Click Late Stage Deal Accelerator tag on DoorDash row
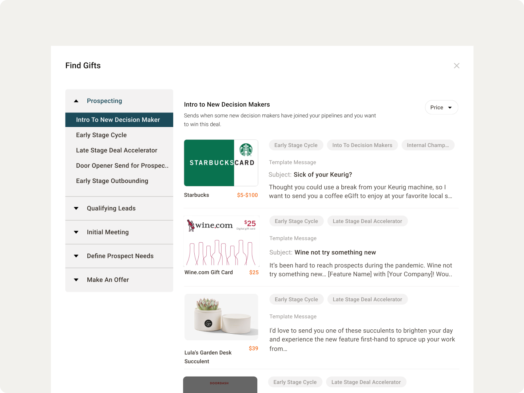Viewport: 524px width, 393px height. pyautogui.click(x=366, y=382)
